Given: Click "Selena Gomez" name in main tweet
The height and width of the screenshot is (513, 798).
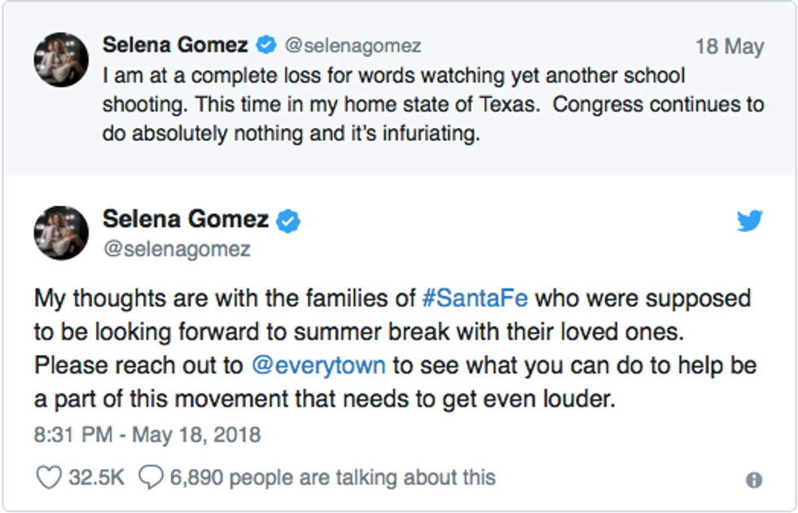Looking at the screenshot, I should coord(186,220).
